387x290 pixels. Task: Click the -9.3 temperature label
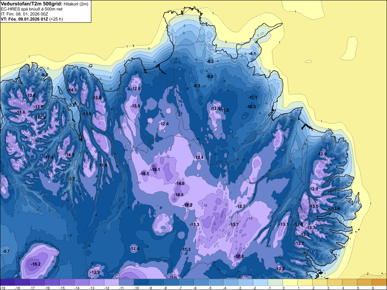tap(197, 86)
